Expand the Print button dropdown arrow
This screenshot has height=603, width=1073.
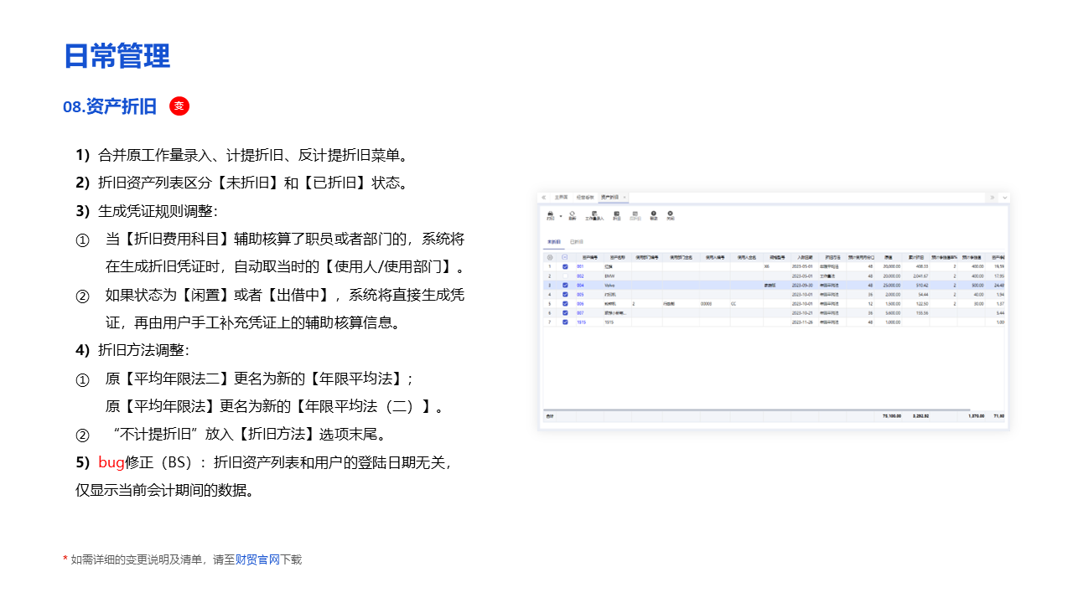560,216
